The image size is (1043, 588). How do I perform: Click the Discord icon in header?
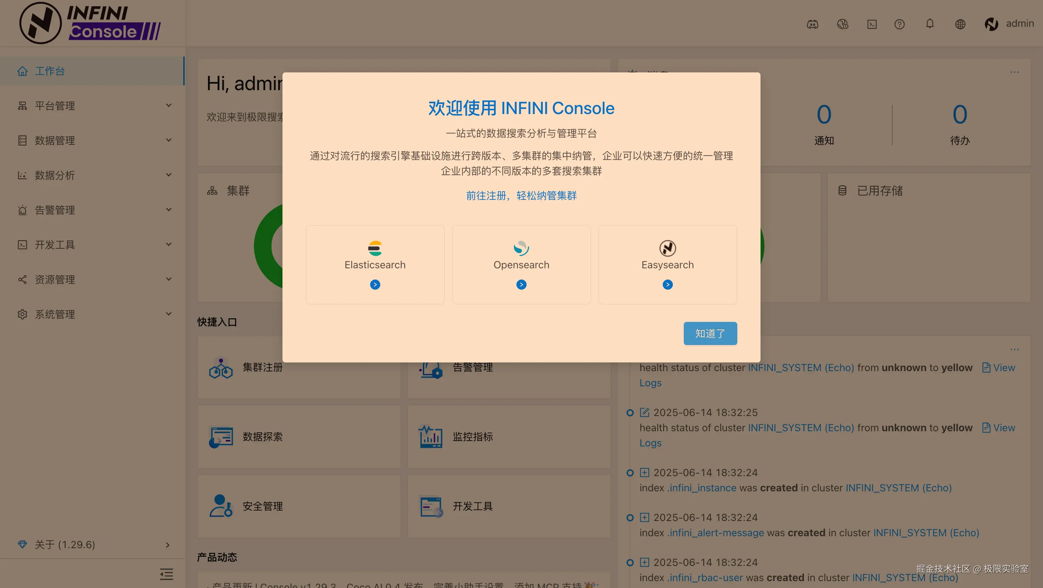pyautogui.click(x=812, y=24)
